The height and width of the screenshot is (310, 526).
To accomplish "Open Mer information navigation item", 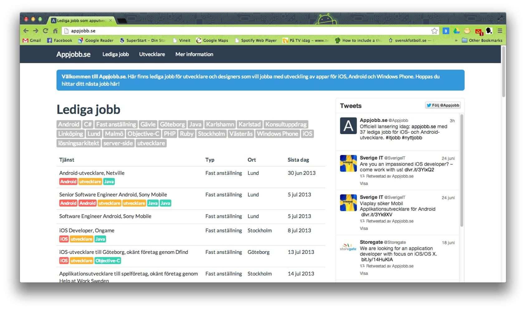I will tap(194, 54).
